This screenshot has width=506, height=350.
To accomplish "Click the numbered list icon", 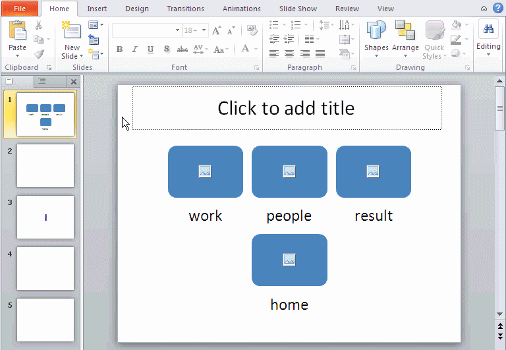I will (x=296, y=25).
